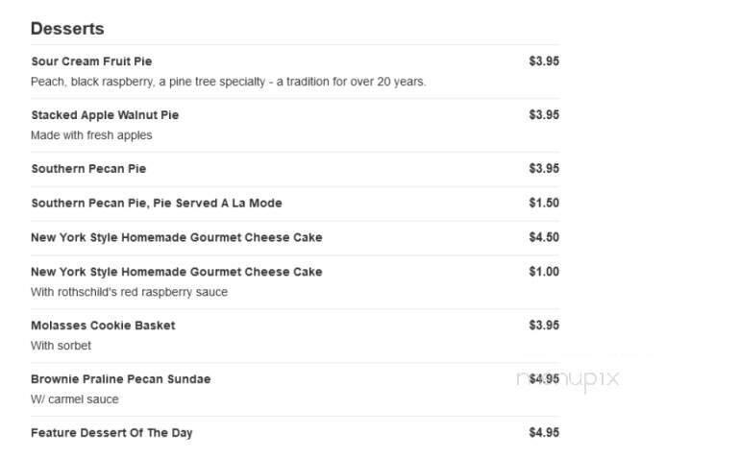The width and height of the screenshot is (740, 458).
Task: Click the peach, black raspberry description text
Action: click(x=229, y=82)
